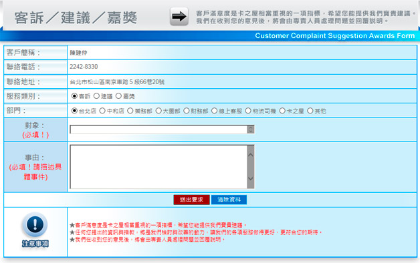The height and width of the screenshot is (263, 420).
Task: Select the 建議 service type radio
Action: tap(96, 96)
